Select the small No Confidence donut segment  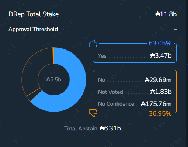click(x=34, y=95)
